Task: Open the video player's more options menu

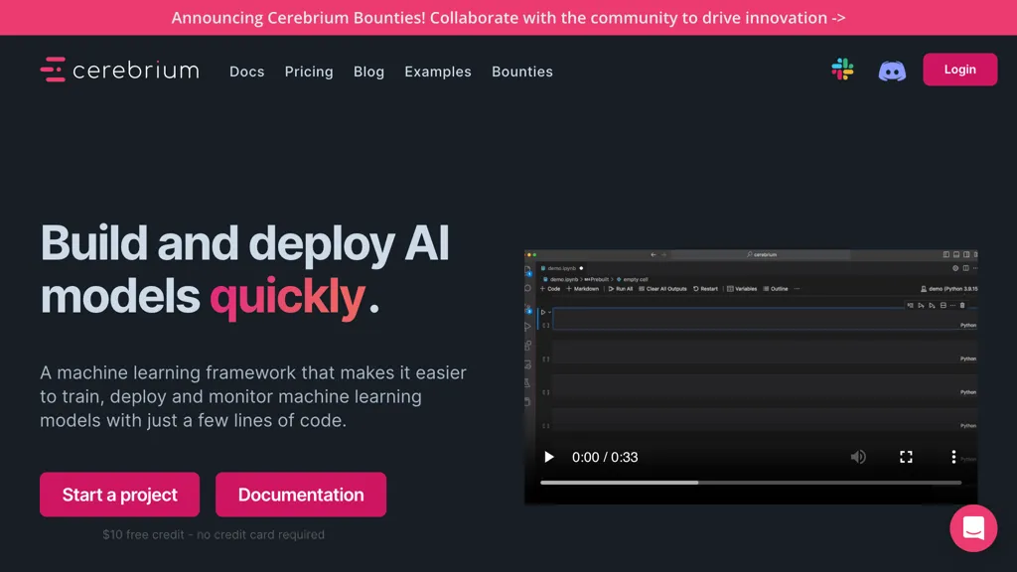Action: click(x=953, y=457)
